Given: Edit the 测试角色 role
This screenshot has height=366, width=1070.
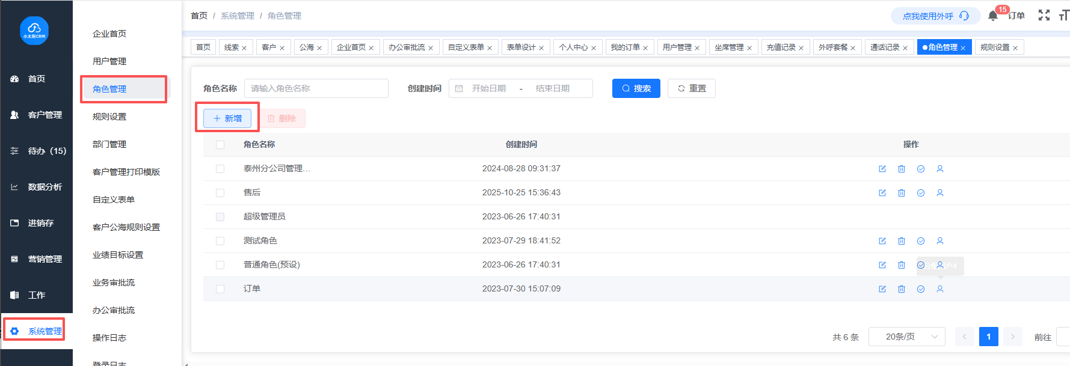Looking at the screenshot, I should click(x=882, y=241).
